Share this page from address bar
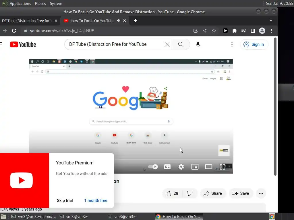The width and height of the screenshot is (294, 220). click(205, 31)
